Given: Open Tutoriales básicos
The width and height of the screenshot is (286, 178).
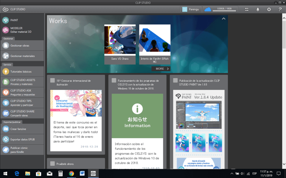Looking at the screenshot, I should 22,71.
